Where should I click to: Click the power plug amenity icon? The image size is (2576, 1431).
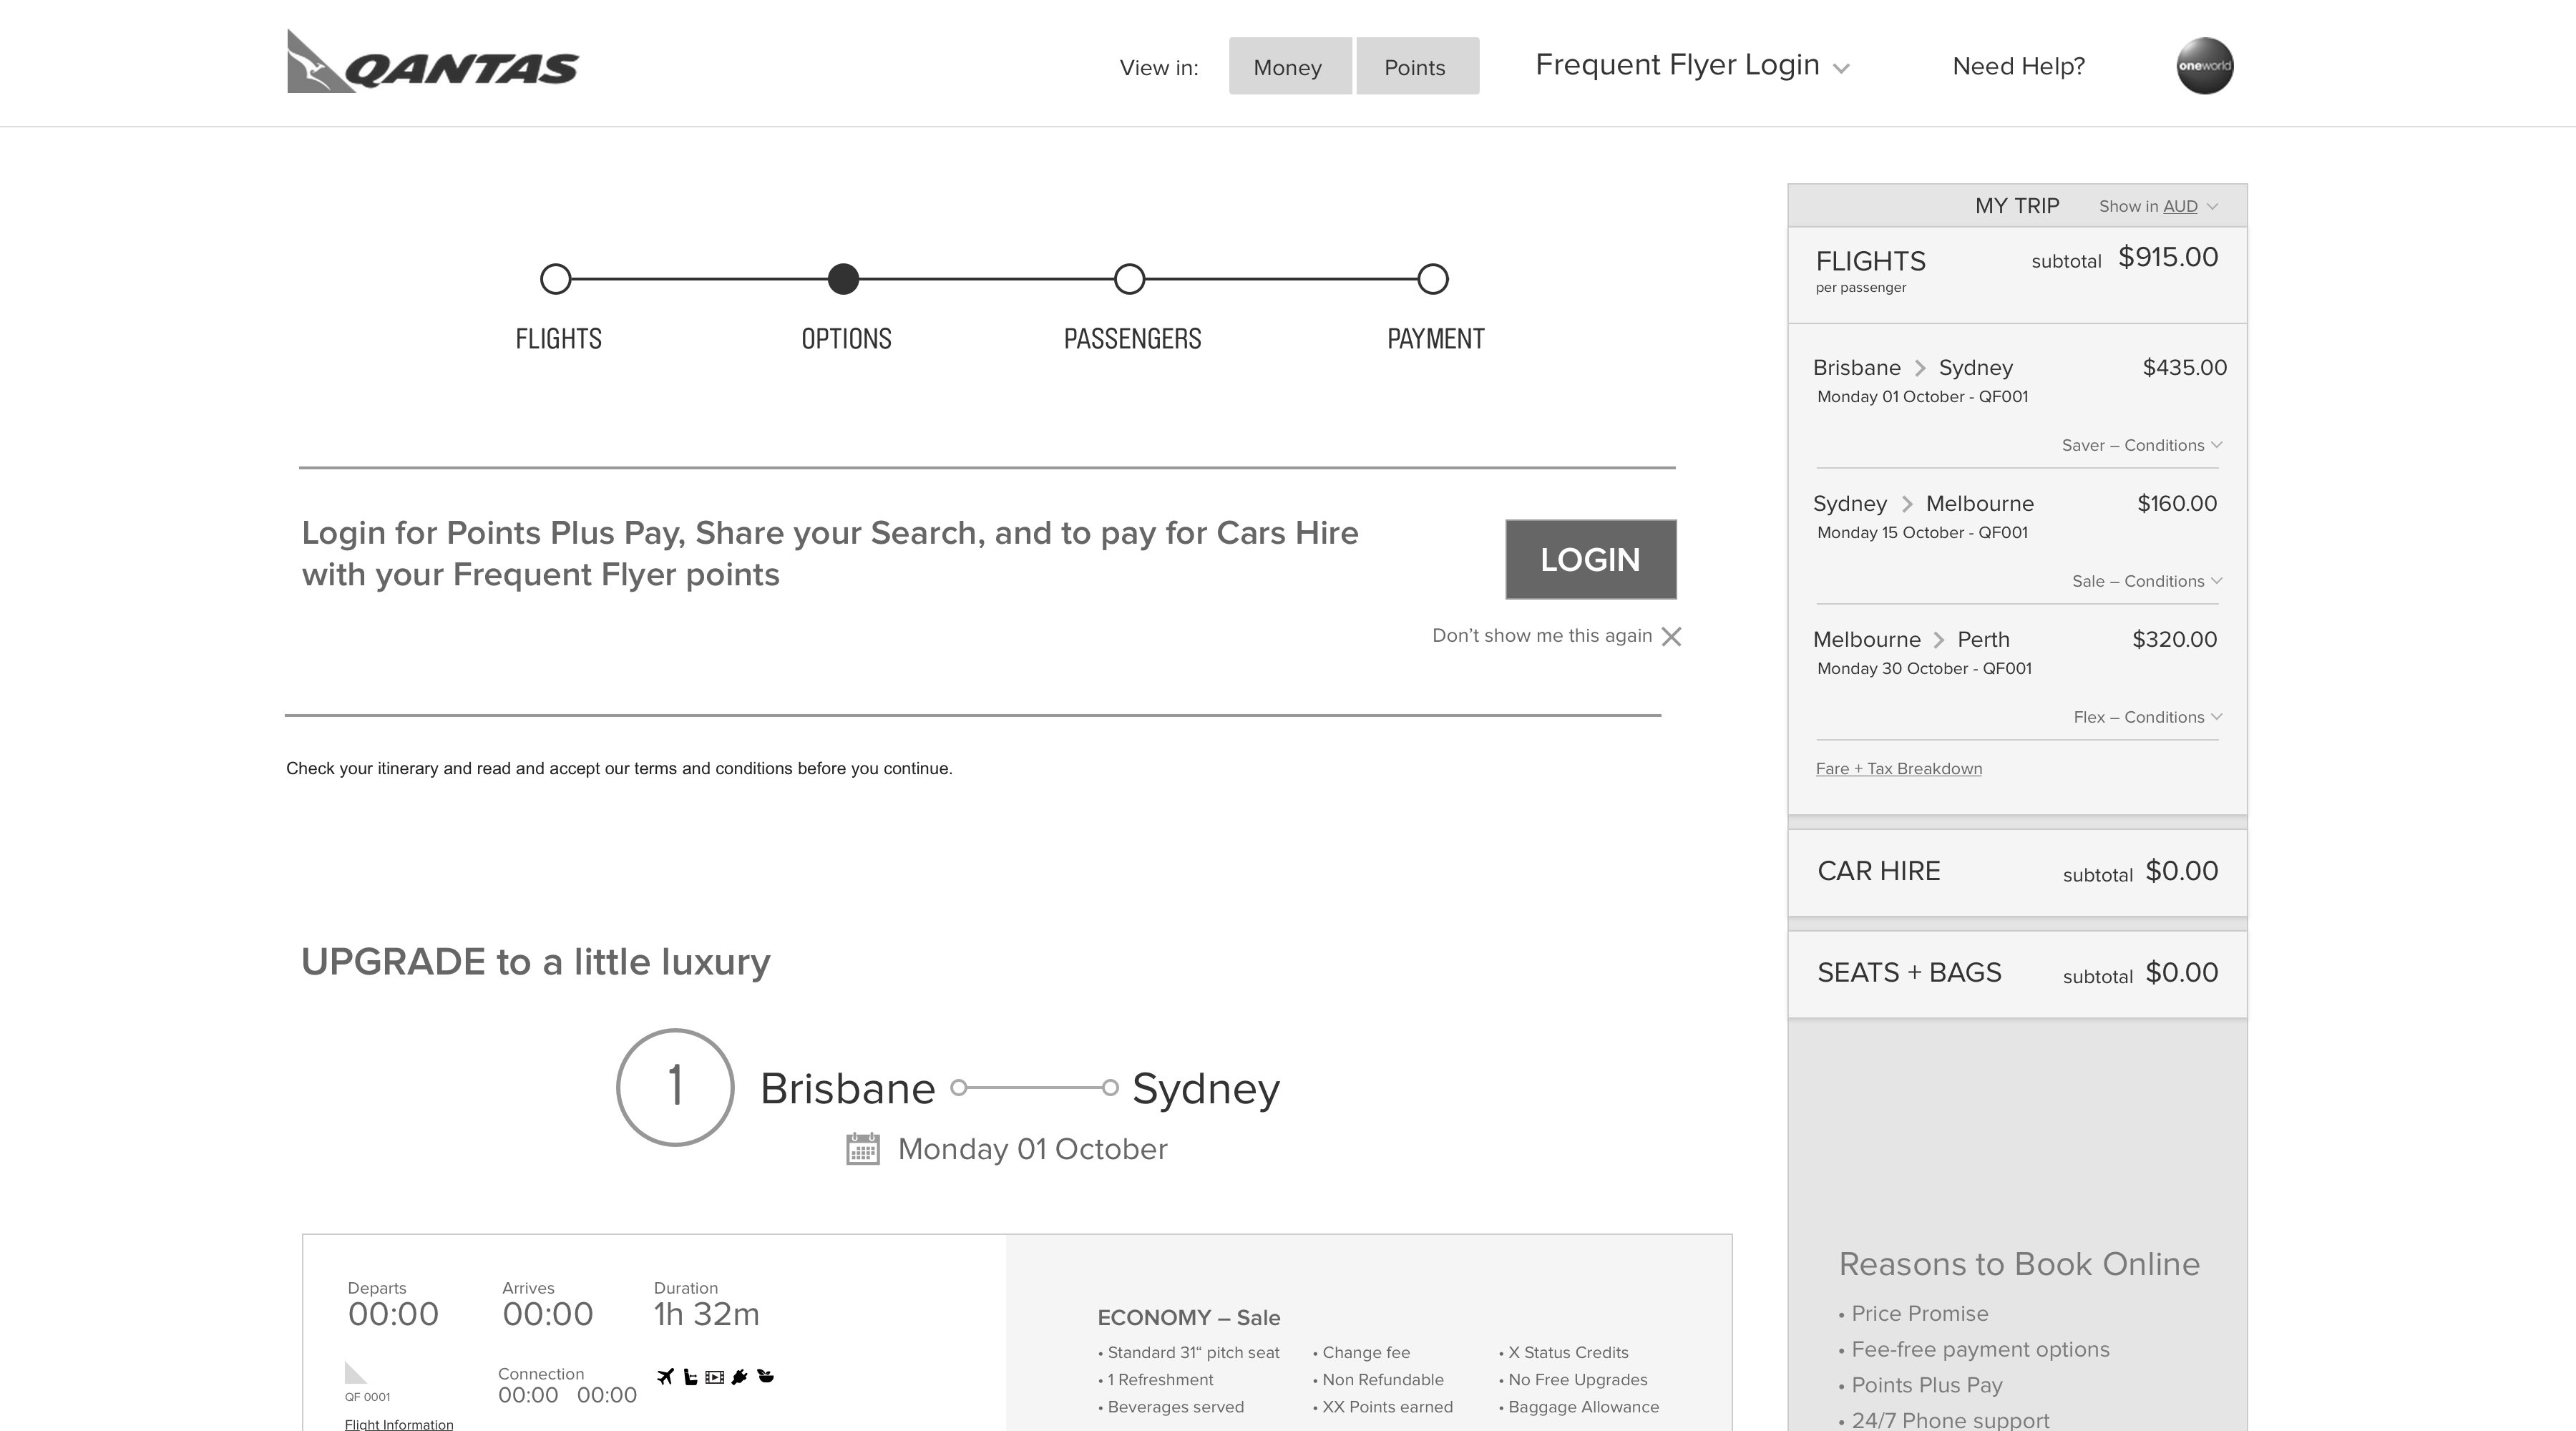[740, 1377]
